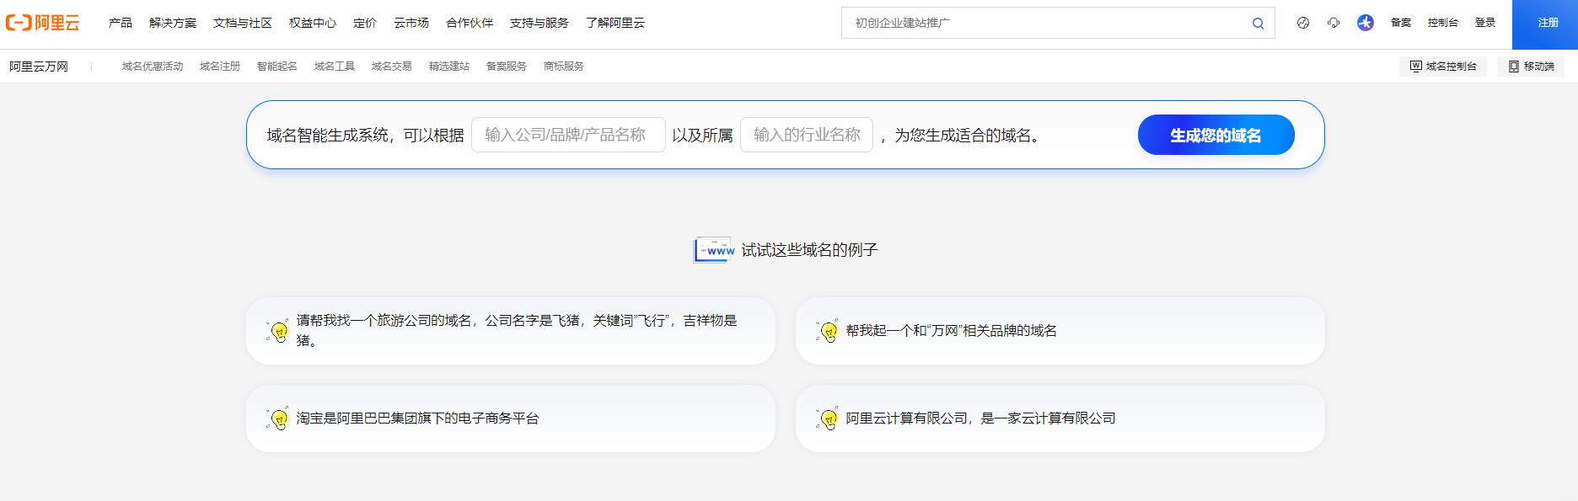1578x501 pixels.
Task: Click the heading text 试试这些域名的例子
Action: tap(809, 250)
